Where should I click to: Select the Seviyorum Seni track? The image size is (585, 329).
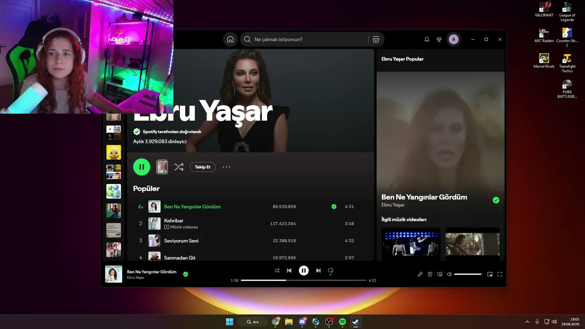[250, 241]
